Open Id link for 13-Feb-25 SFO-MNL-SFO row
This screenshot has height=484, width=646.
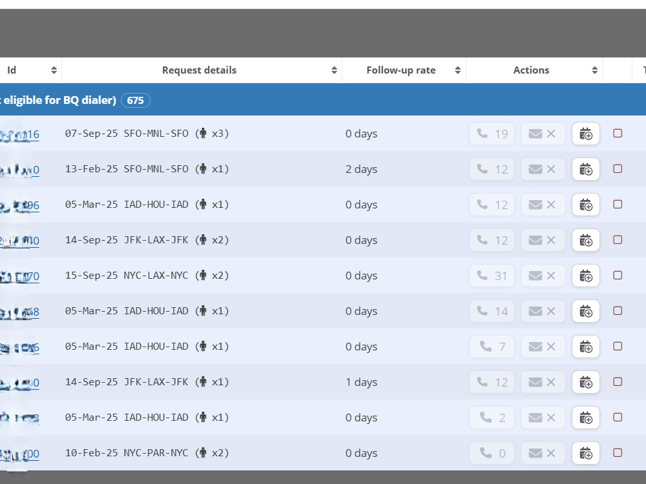point(19,170)
